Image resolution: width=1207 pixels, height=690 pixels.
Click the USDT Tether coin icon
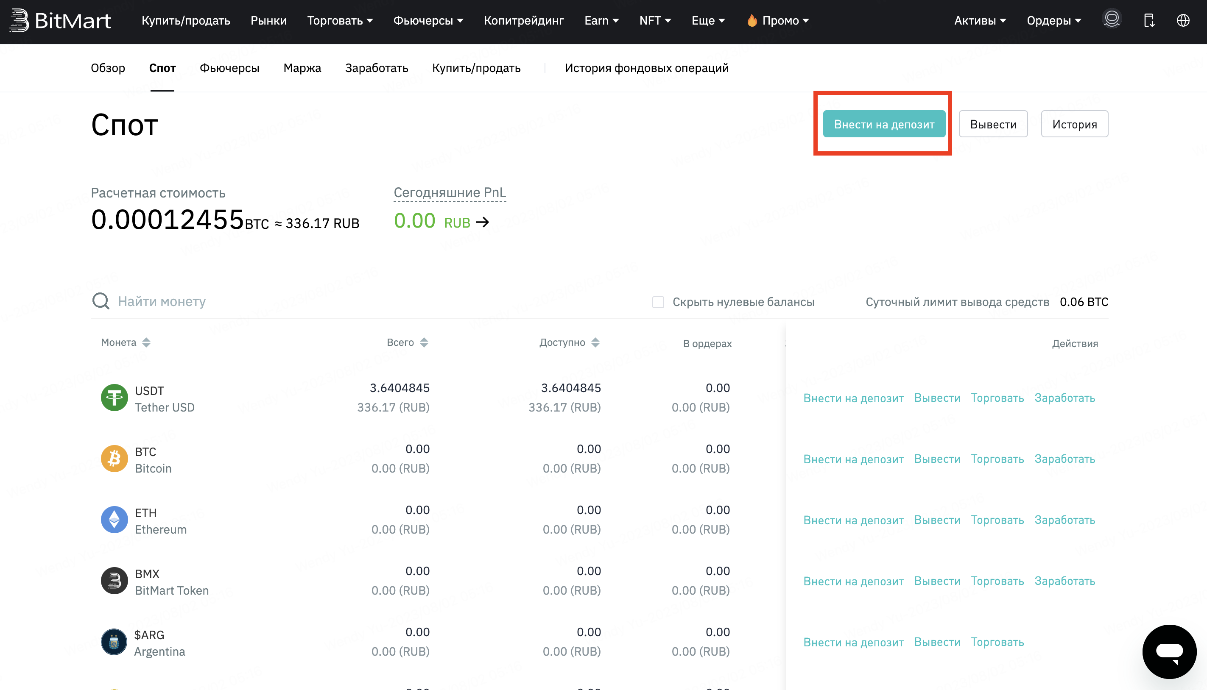click(114, 398)
